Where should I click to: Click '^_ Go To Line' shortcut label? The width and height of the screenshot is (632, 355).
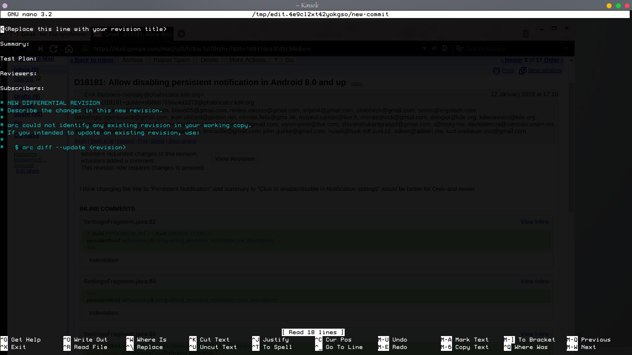(339, 347)
